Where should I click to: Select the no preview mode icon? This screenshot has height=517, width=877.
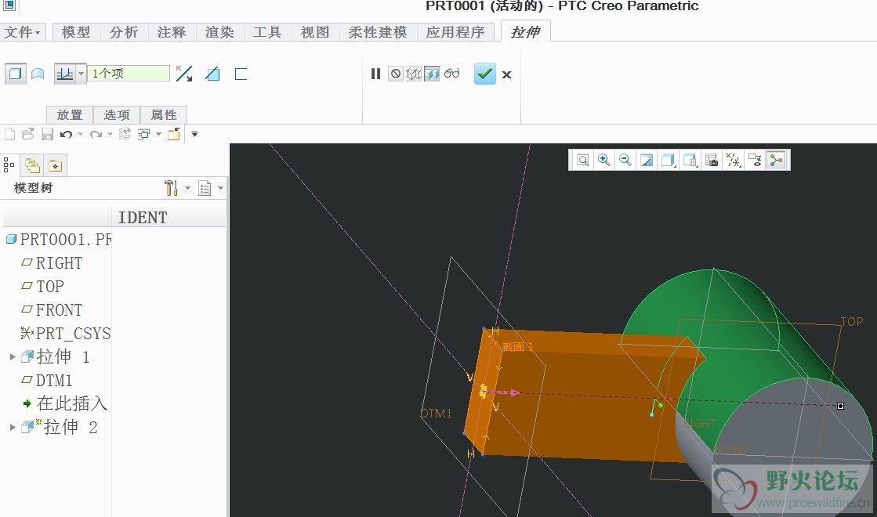pyautogui.click(x=396, y=74)
